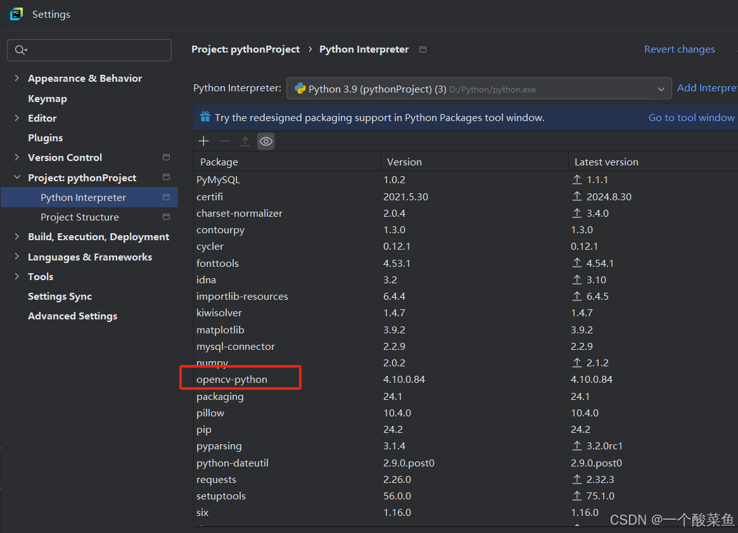
Task: Click the Revert changes link
Action: click(679, 49)
